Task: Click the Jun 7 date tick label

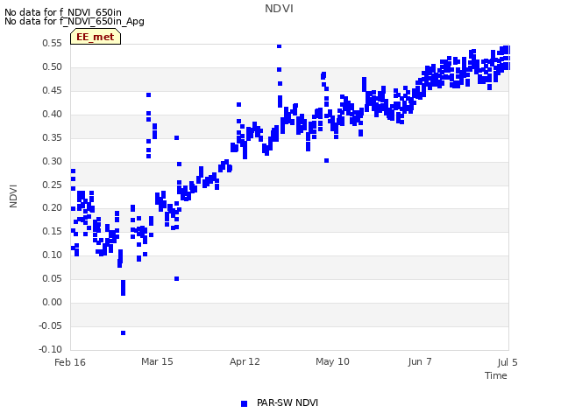Action: tap(420, 361)
